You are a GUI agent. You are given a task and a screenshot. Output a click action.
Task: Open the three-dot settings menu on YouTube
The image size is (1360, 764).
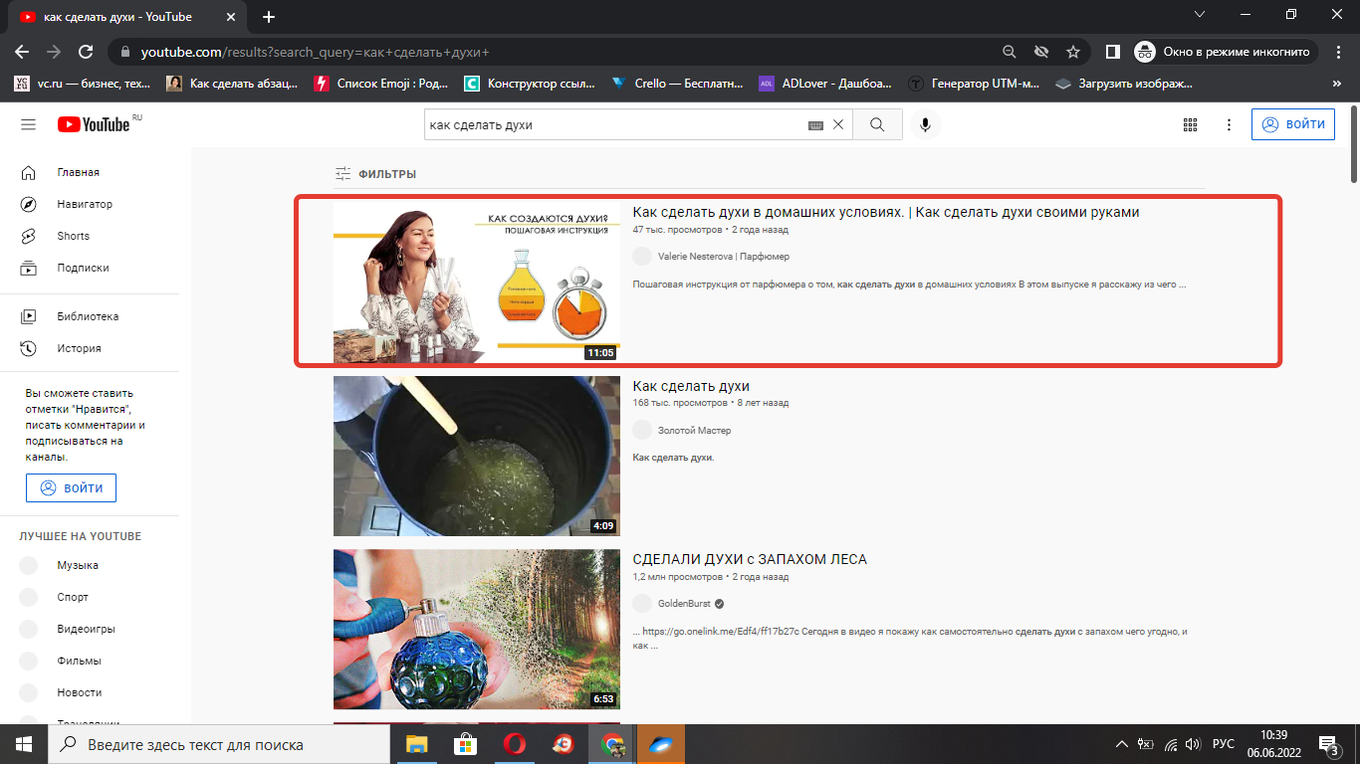(x=1230, y=124)
